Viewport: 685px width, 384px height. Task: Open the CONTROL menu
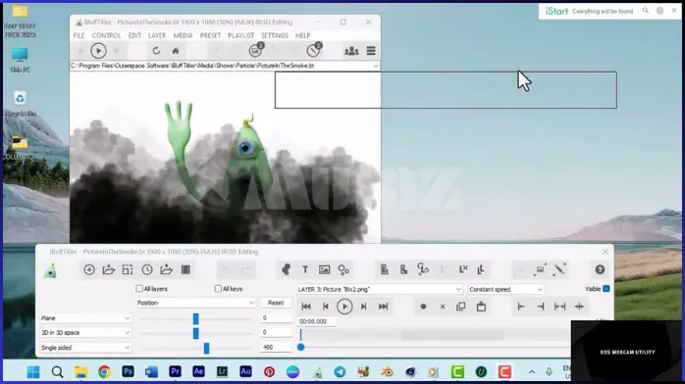[106, 35]
